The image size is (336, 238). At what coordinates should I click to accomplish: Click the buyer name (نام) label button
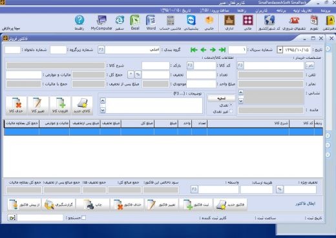point(310,65)
